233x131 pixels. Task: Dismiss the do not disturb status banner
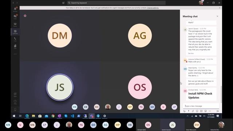[x=220, y=8]
